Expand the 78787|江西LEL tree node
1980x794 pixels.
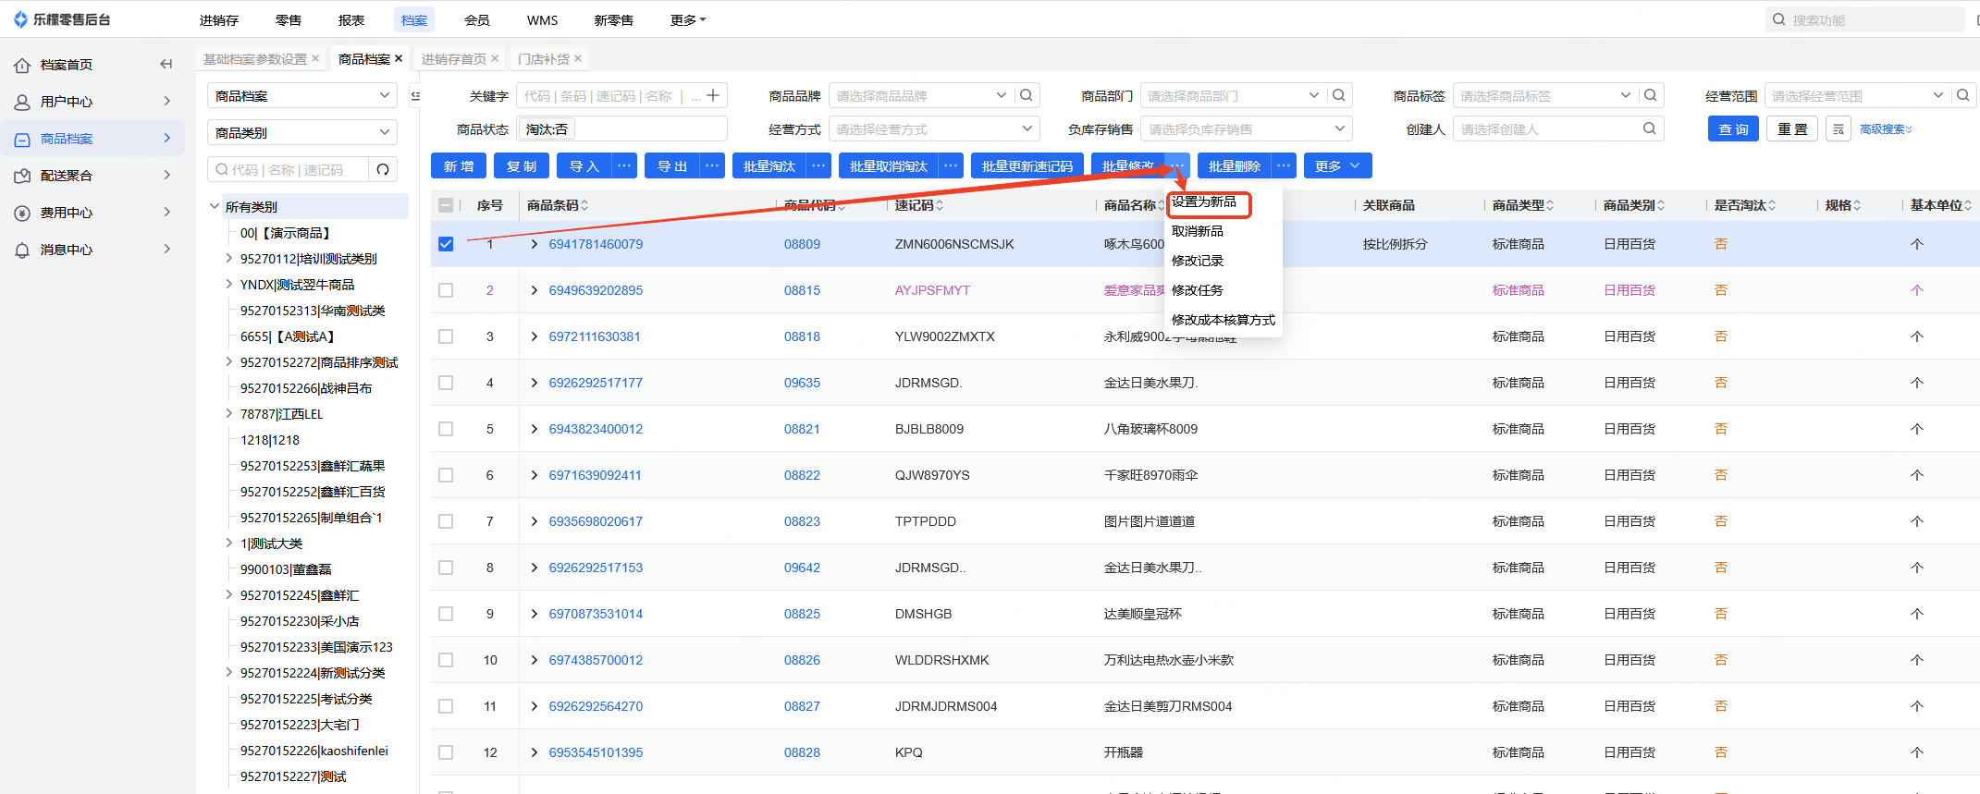pyautogui.click(x=229, y=414)
